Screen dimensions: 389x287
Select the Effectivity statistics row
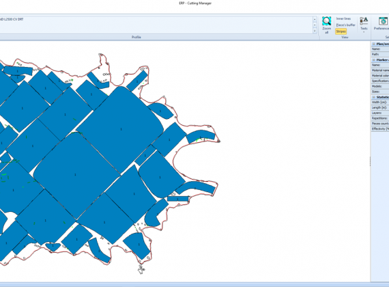click(x=380, y=129)
